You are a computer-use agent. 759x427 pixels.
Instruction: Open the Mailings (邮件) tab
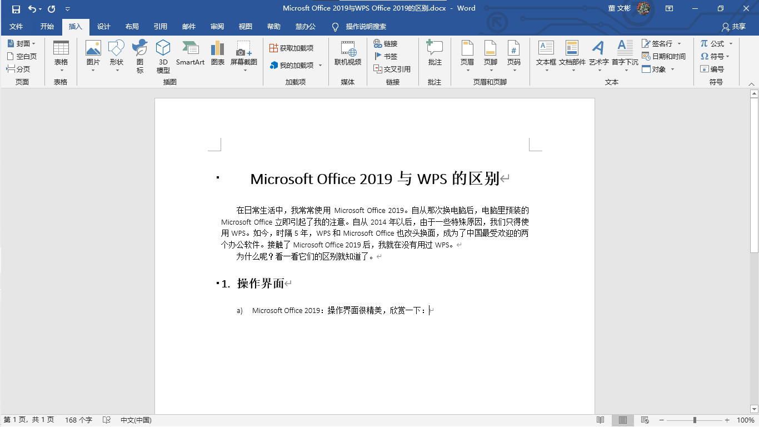189,27
